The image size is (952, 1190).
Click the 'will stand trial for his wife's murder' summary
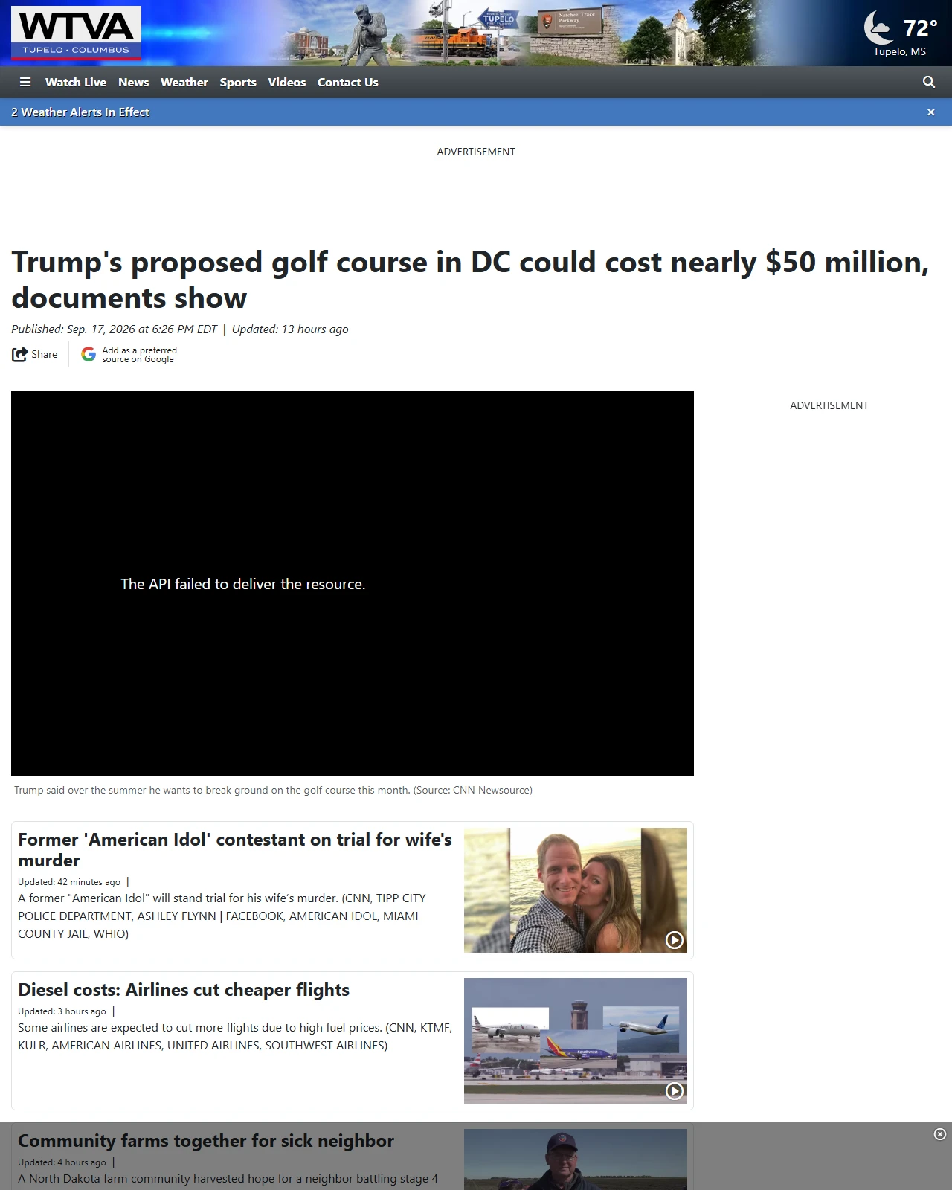222,916
